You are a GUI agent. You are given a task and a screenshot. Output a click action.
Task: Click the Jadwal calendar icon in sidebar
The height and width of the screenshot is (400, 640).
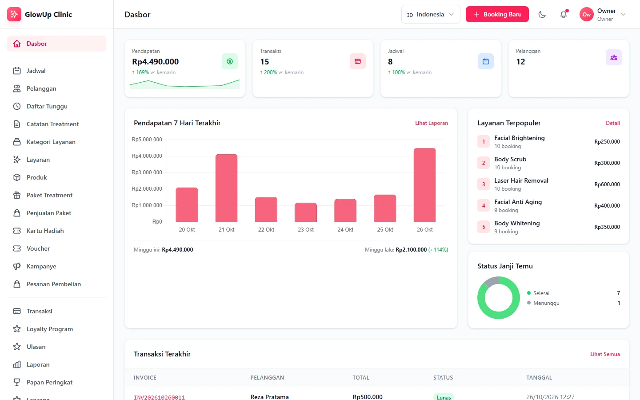tap(17, 71)
